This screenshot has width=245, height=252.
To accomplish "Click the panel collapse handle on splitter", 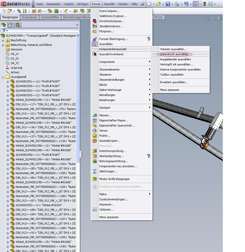I will [x=81, y=155].
